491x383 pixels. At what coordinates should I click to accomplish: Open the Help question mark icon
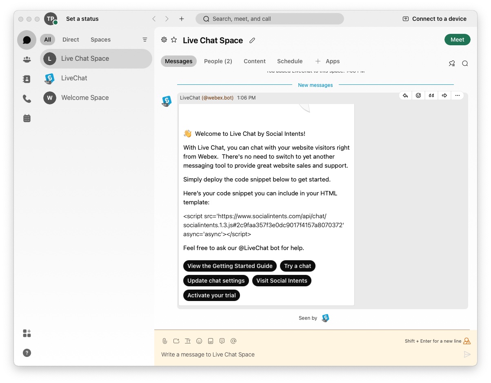[27, 353]
